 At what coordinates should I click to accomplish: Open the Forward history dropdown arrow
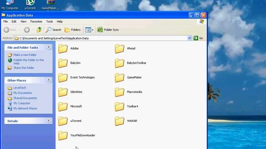click(33, 30)
